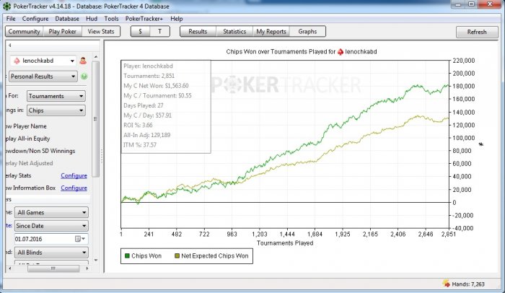Screen dimensions: 505x293
Task: Open the player name dropdown lenochkabd
Action: coord(43,61)
